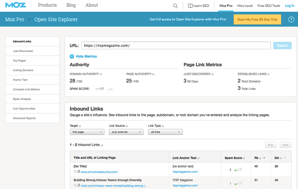298x189 pixels.
Task: Switch to Moz Local tab
Action: 245,6
